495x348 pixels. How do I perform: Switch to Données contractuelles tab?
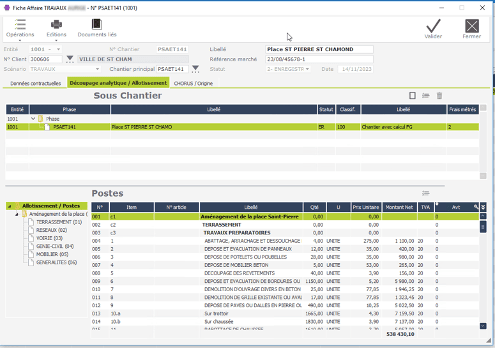(x=35, y=83)
